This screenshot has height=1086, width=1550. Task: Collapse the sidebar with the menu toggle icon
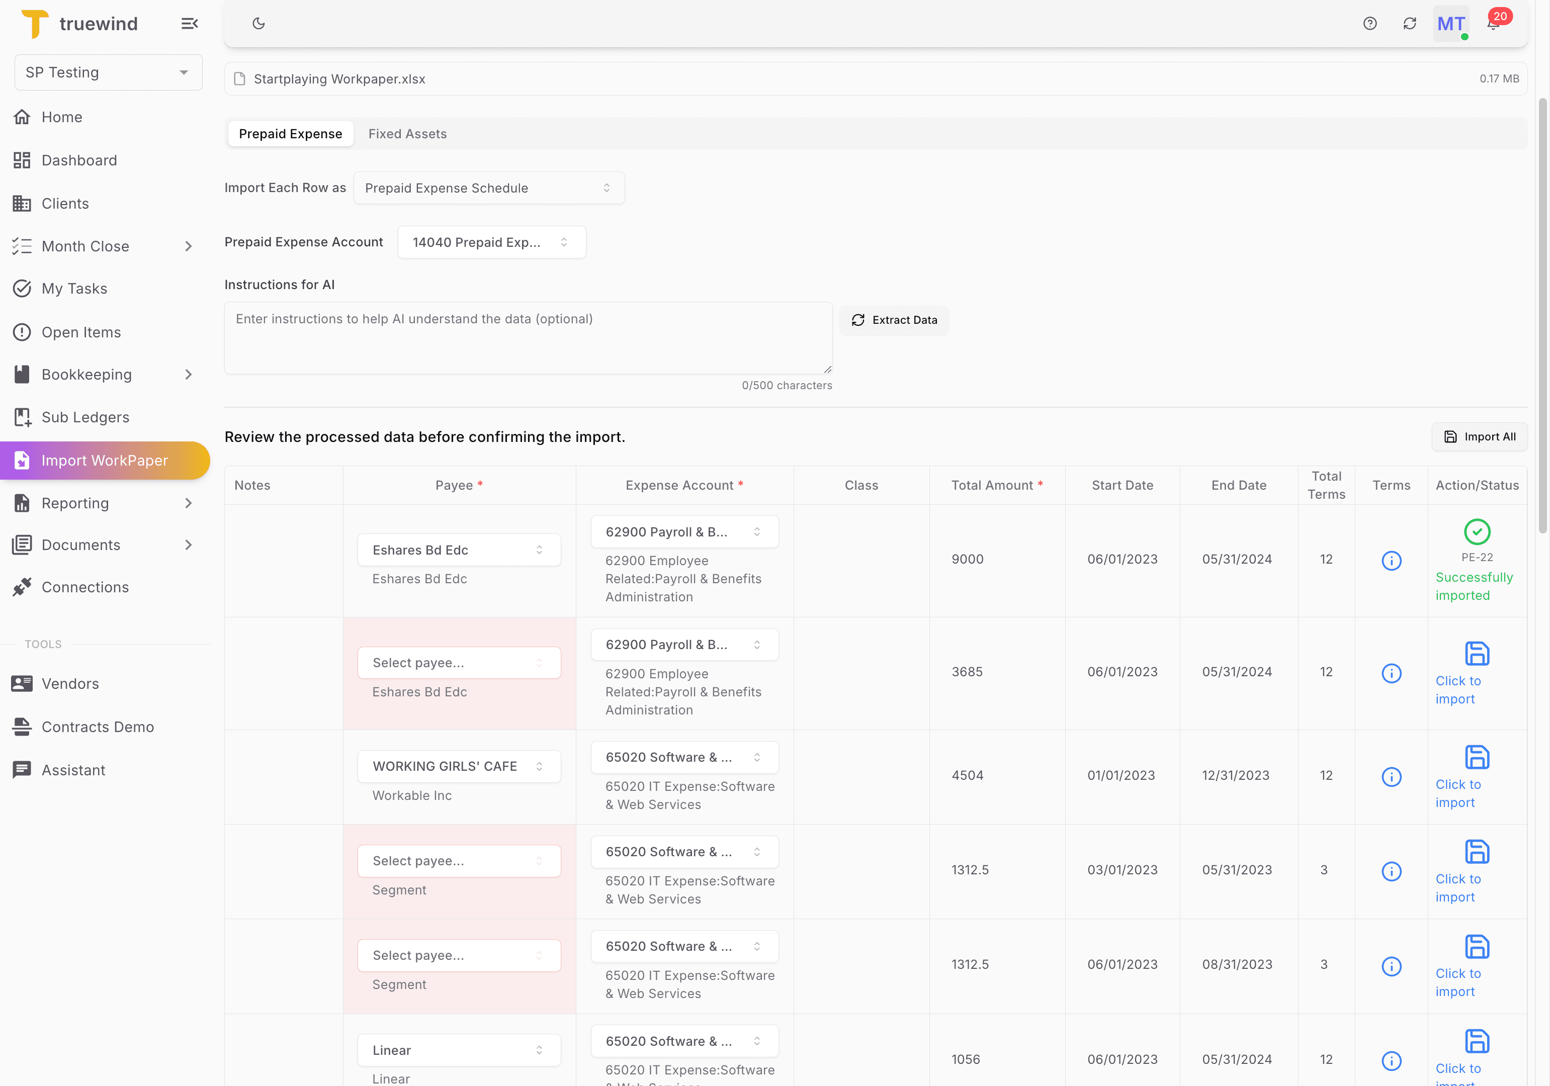point(189,23)
